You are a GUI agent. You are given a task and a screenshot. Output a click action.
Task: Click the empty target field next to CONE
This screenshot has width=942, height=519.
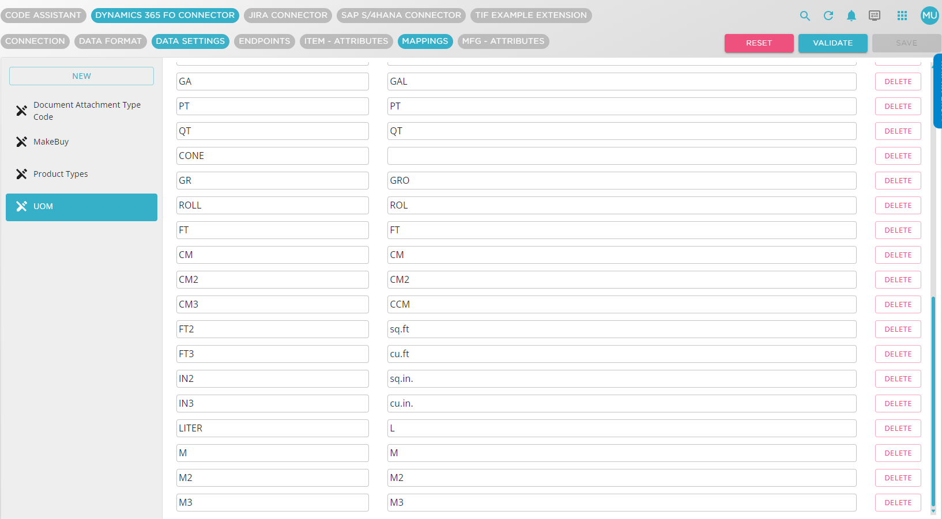(x=621, y=156)
